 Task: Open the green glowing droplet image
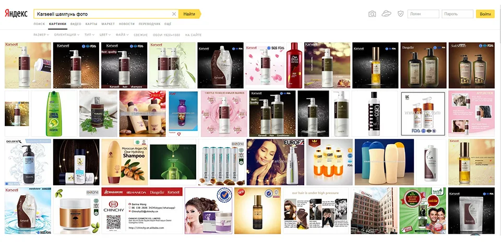coord(173,162)
